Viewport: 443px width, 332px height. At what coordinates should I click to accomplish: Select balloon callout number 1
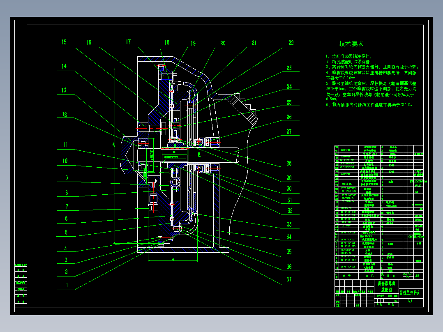pos(67,284)
